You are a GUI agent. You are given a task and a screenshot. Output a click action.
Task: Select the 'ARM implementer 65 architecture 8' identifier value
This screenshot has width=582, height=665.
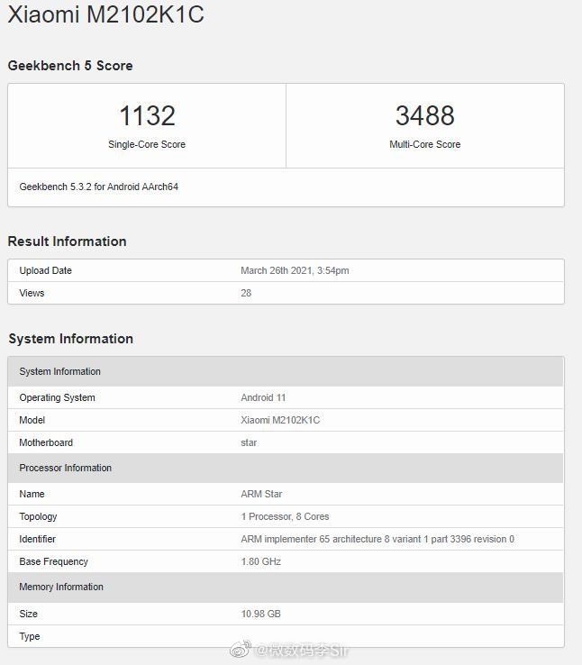tap(377, 539)
